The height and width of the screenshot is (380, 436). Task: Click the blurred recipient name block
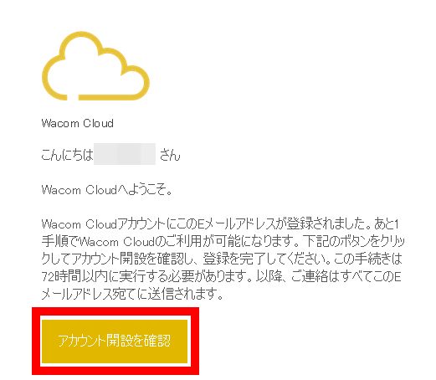click(125, 154)
